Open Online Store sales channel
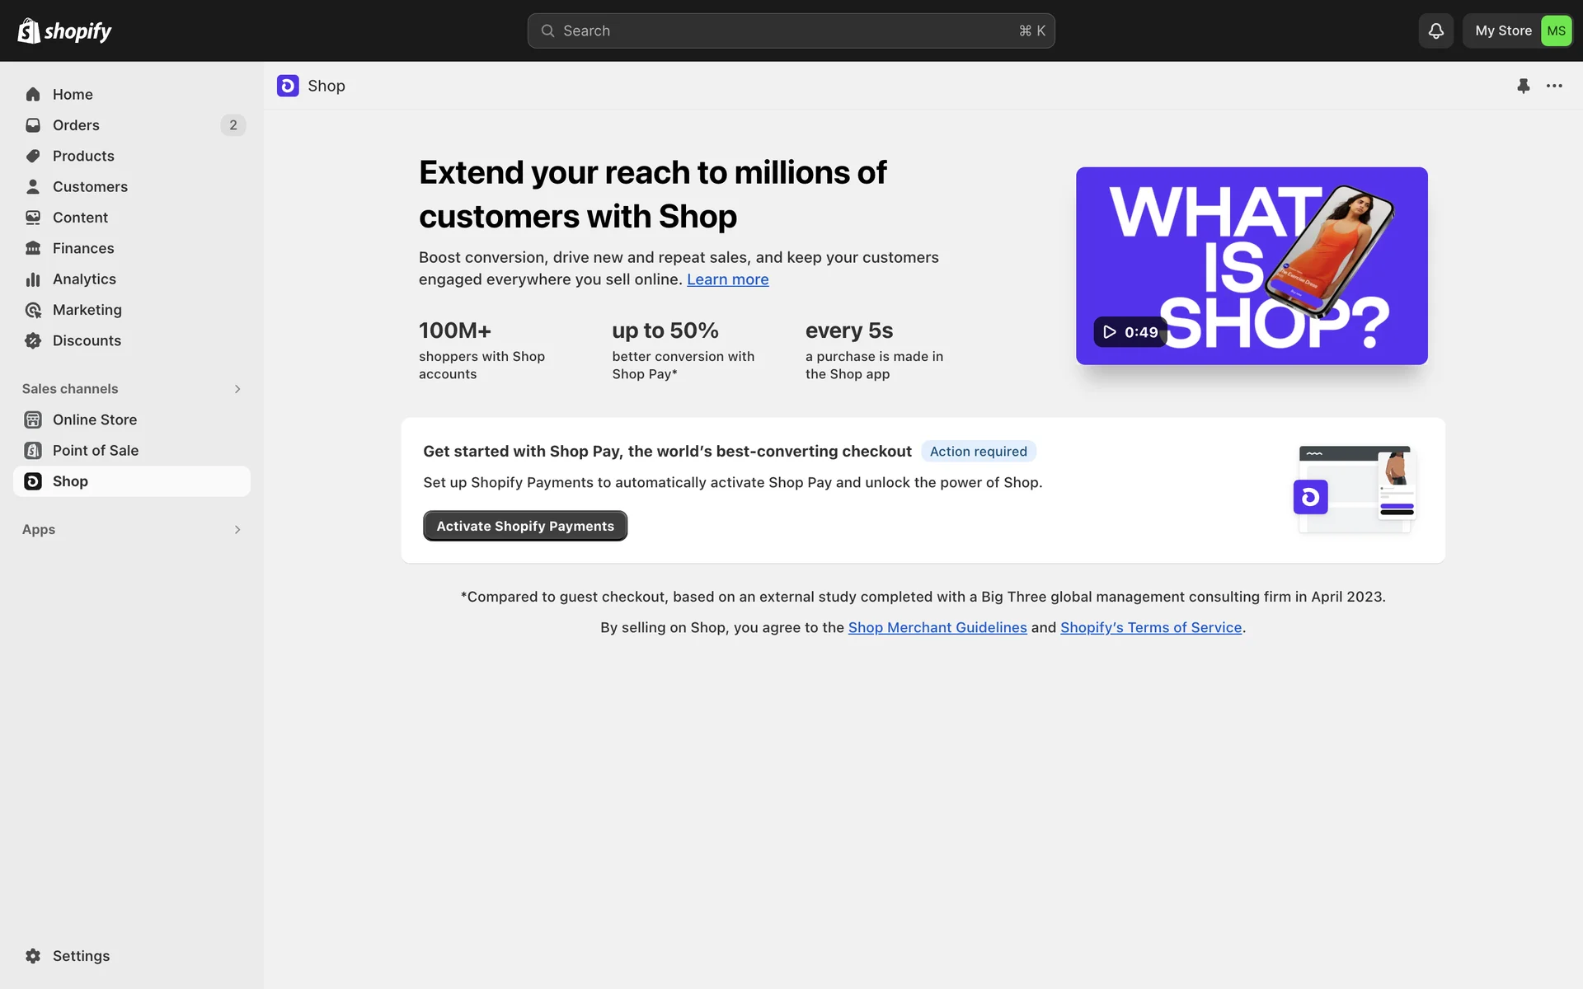The image size is (1583, 989). (x=94, y=420)
